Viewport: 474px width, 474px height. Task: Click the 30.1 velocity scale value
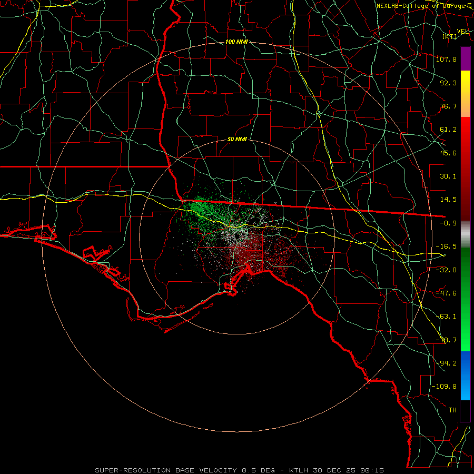coord(448,176)
